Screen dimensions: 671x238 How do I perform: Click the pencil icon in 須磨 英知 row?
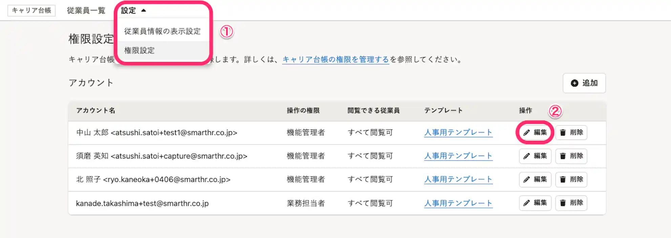click(x=526, y=156)
